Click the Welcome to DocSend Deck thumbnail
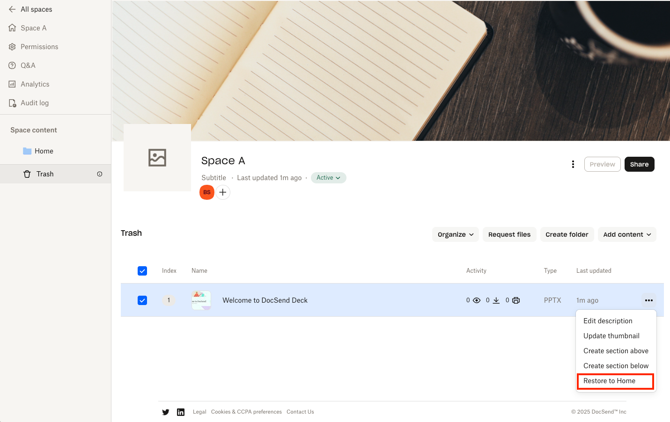670x422 pixels. [x=201, y=300]
